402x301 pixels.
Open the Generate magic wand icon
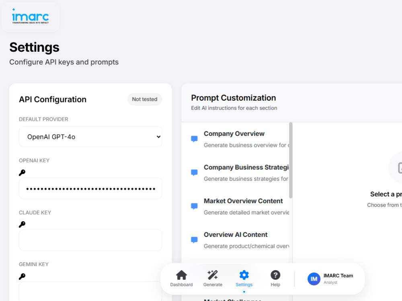point(213,275)
